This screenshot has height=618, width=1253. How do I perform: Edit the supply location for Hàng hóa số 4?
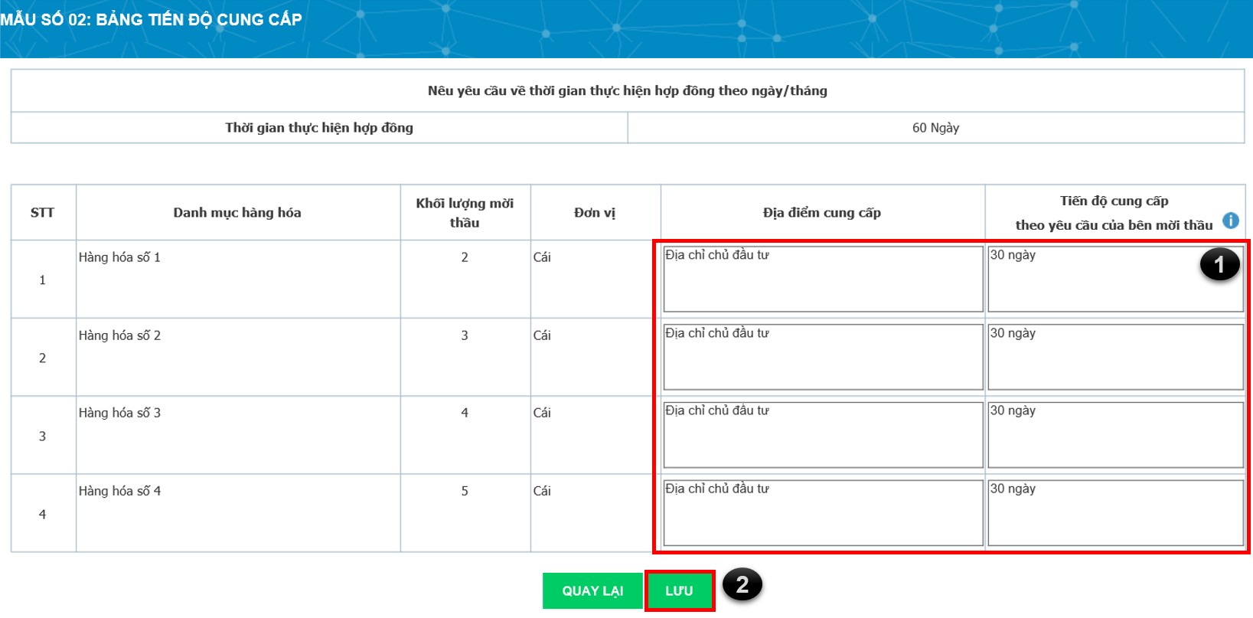click(823, 513)
